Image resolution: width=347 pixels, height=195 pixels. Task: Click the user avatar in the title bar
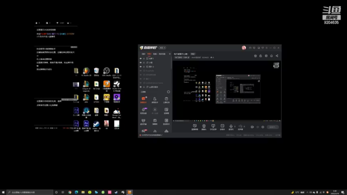coord(244,48)
